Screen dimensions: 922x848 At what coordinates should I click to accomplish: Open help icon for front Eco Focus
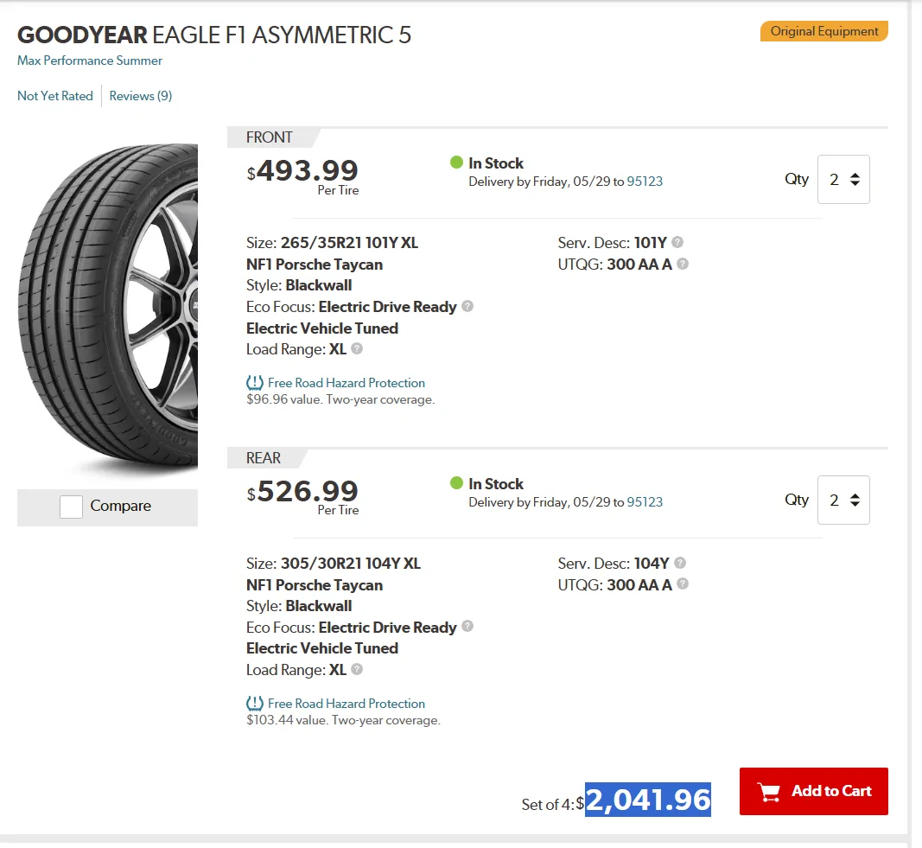[x=467, y=306]
